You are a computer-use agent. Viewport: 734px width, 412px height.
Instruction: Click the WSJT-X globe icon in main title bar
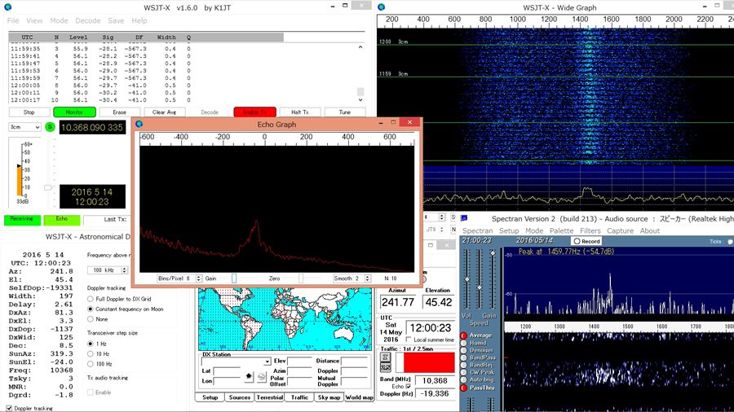click(7, 7)
